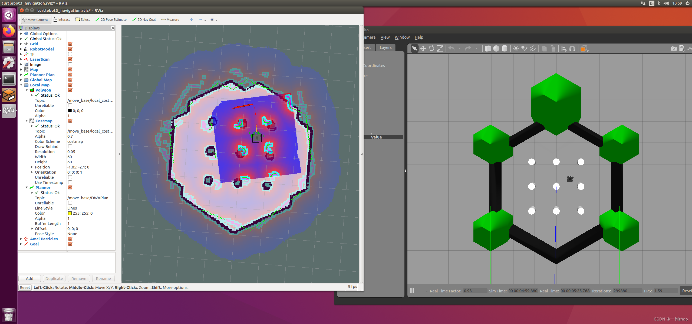This screenshot has height=324, width=692.
Task: Take a Gazebo screenshot with camera icon
Action: click(x=673, y=49)
